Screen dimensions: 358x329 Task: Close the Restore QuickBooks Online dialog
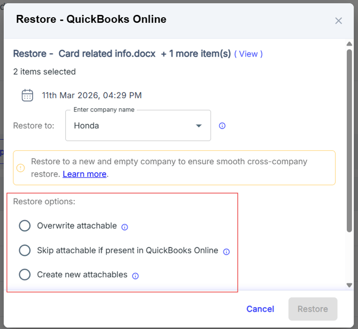338,21
